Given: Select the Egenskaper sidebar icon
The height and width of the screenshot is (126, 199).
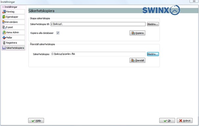Looking at the screenshot, I should point(4,17).
